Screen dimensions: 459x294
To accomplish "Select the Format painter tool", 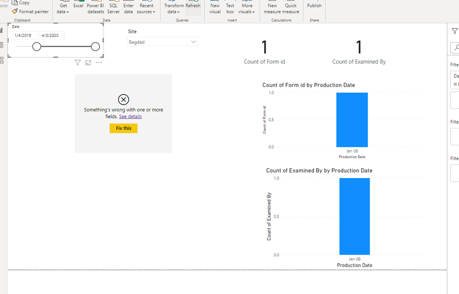I will [x=30, y=12].
